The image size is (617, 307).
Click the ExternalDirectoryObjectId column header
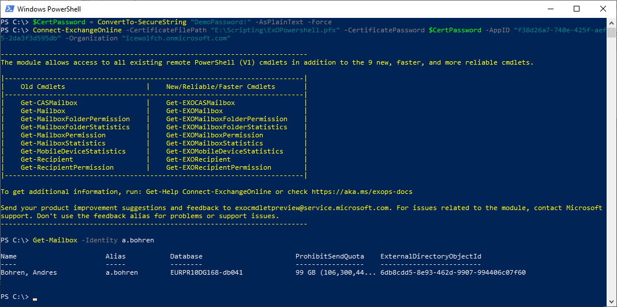(431, 256)
